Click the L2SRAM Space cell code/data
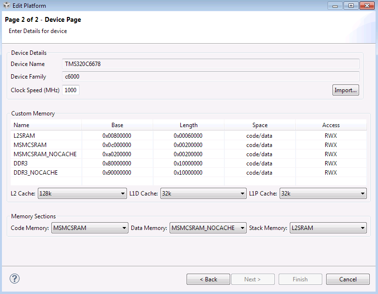 [x=259, y=136]
